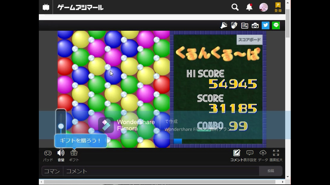Open the スコアボード button
This screenshot has width=330, height=185.
[250, 40]
